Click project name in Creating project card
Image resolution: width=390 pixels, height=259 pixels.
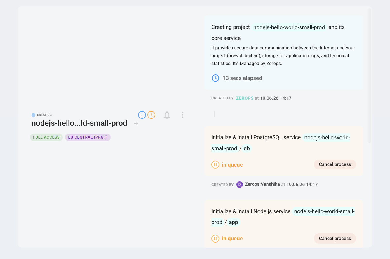tap(289, 27)
